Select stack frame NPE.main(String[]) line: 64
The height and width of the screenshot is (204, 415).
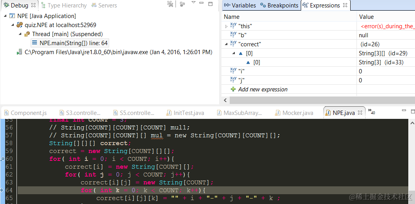[73, 43]
